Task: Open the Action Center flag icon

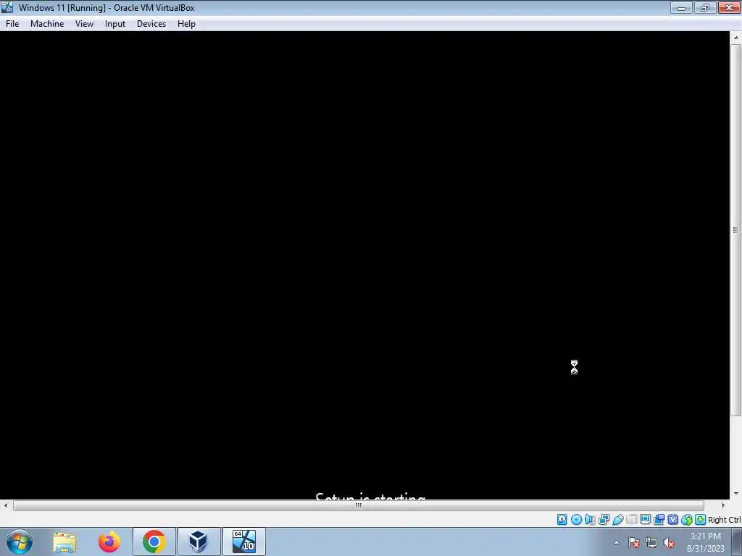Action: tap(634, 542)
